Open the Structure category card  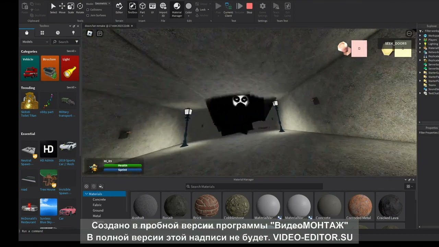[50, 68]
